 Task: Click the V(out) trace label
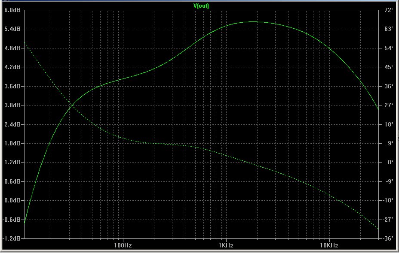click(201, 6)
